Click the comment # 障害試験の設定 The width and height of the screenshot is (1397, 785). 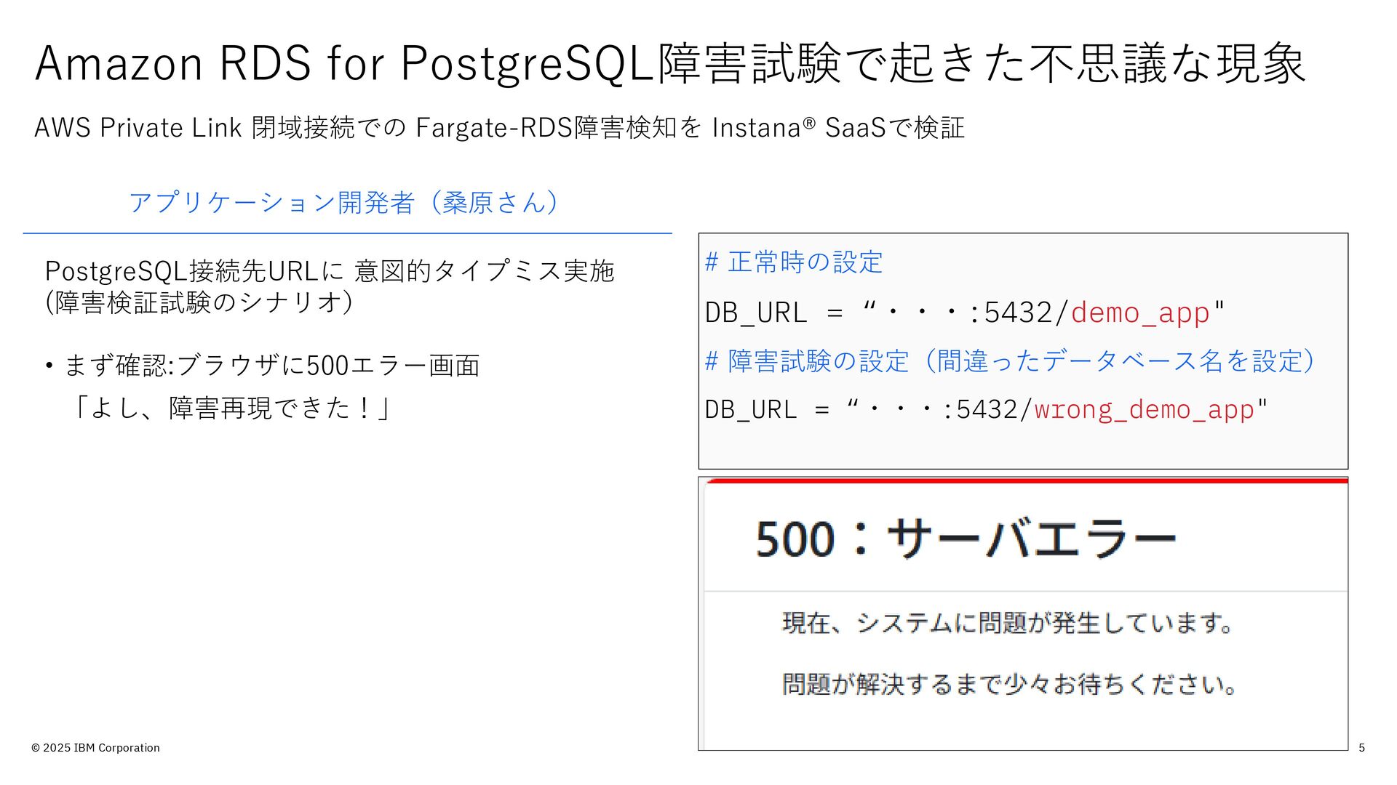[x=808, y=361]
